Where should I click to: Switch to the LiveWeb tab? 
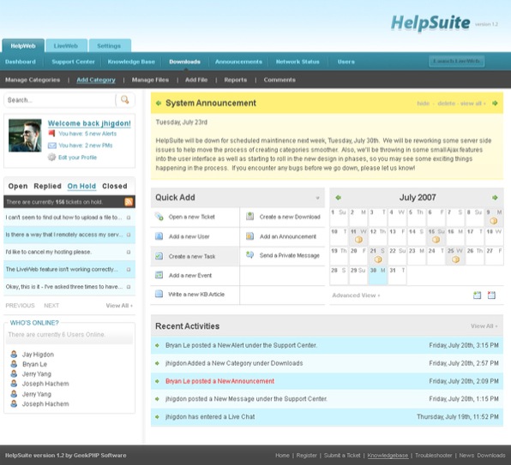[x=66, y=46]
